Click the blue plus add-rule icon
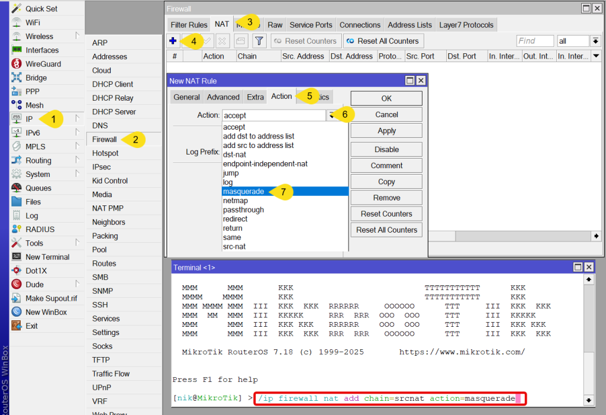 (173, 41)
